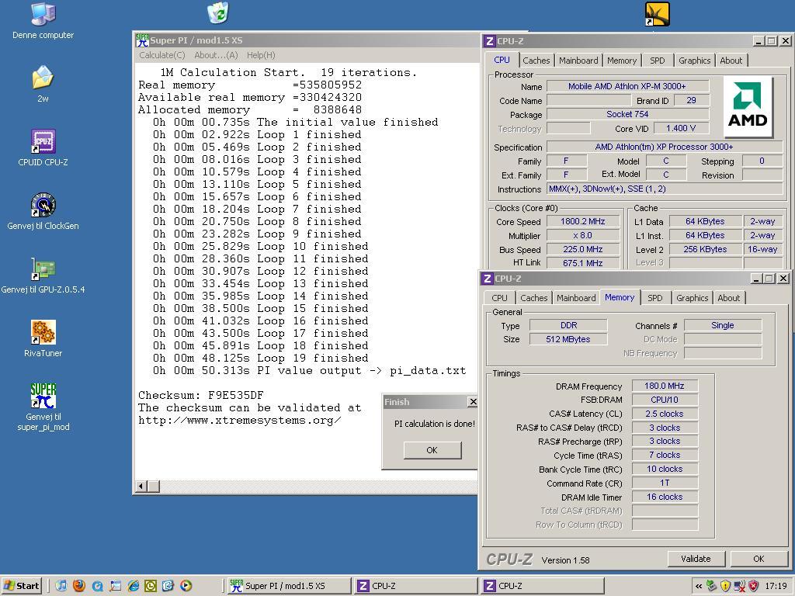The image size is (795, 596).
Task: Click the DRAM Frequency 180.0 MHz field
Action: tap(665, 386)
